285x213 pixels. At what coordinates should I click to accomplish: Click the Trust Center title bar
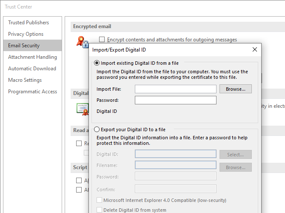click(128, 6)
